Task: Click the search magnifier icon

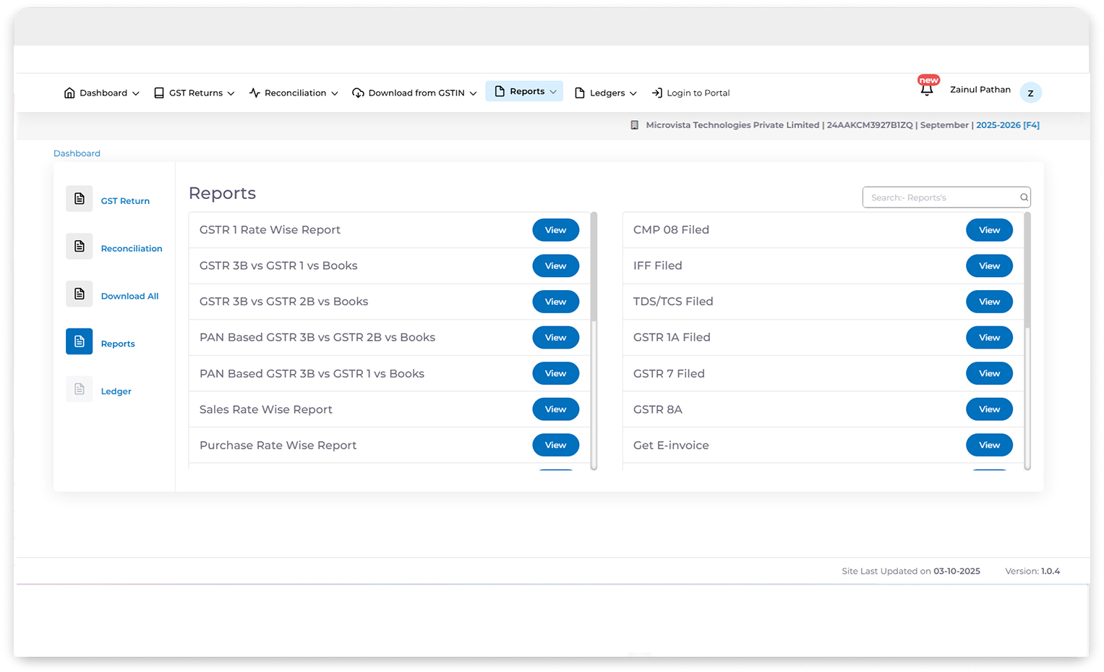Action: 1024,197
